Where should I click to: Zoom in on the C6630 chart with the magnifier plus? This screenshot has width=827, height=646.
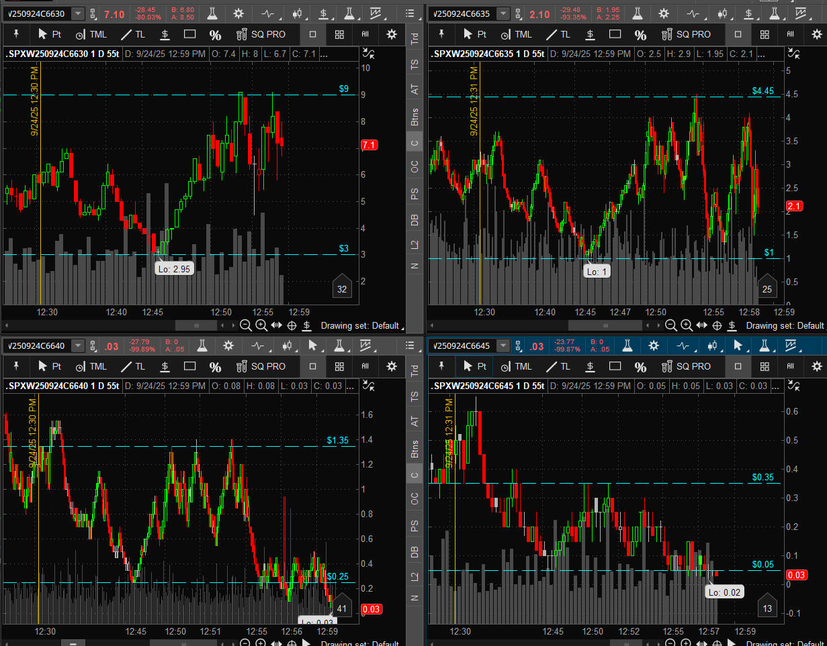261,325
